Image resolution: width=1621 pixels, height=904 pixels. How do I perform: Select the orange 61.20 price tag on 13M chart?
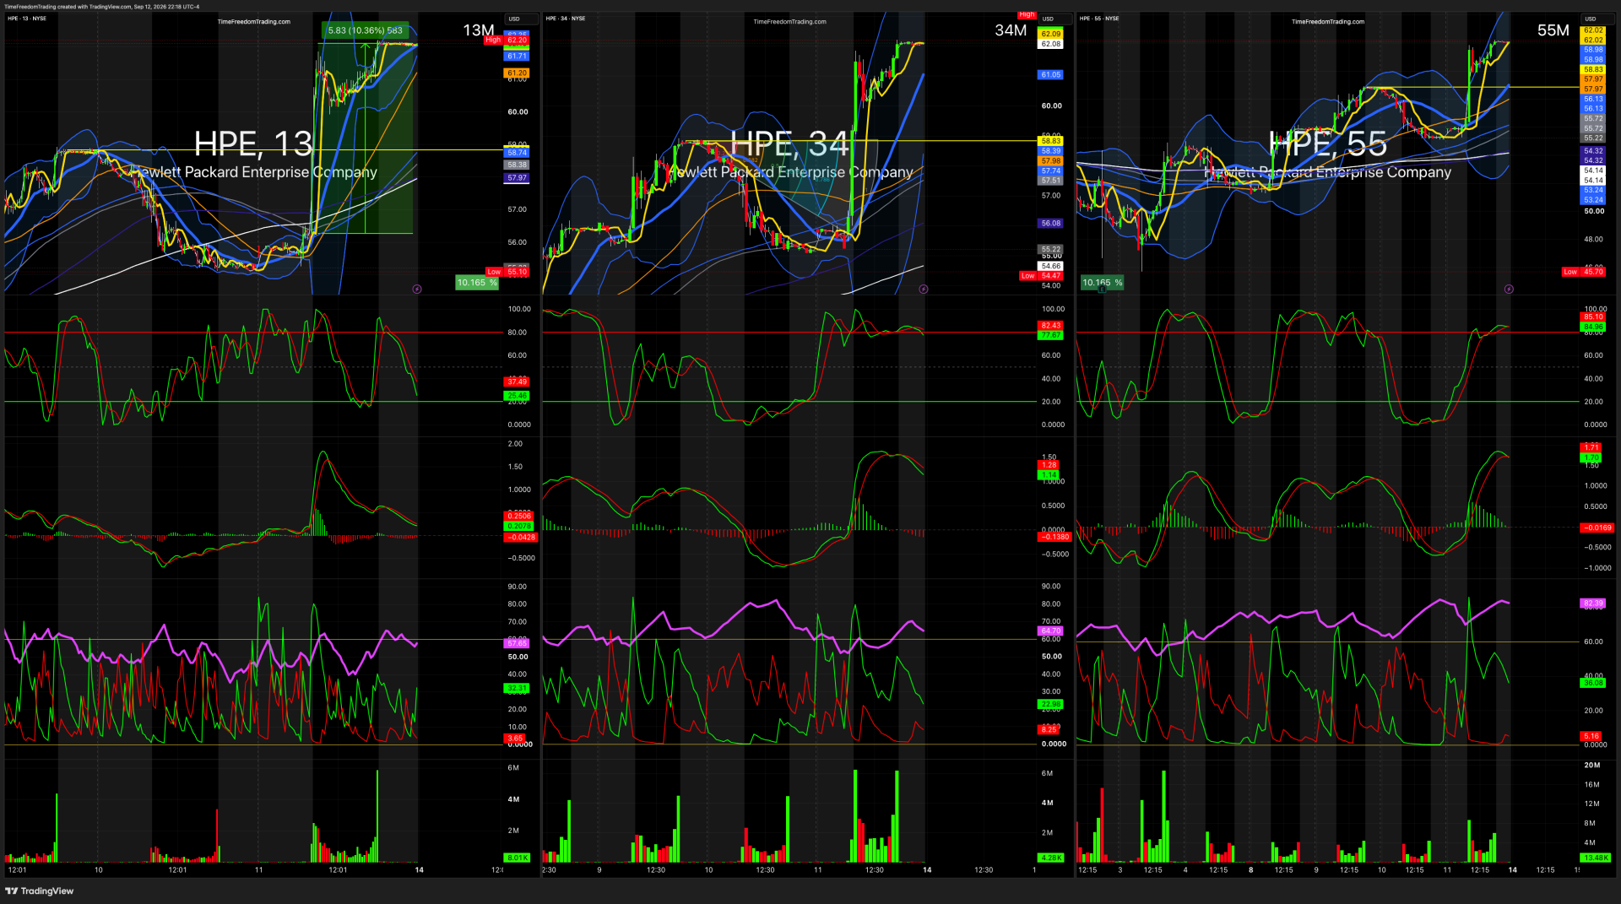(518, 73)
